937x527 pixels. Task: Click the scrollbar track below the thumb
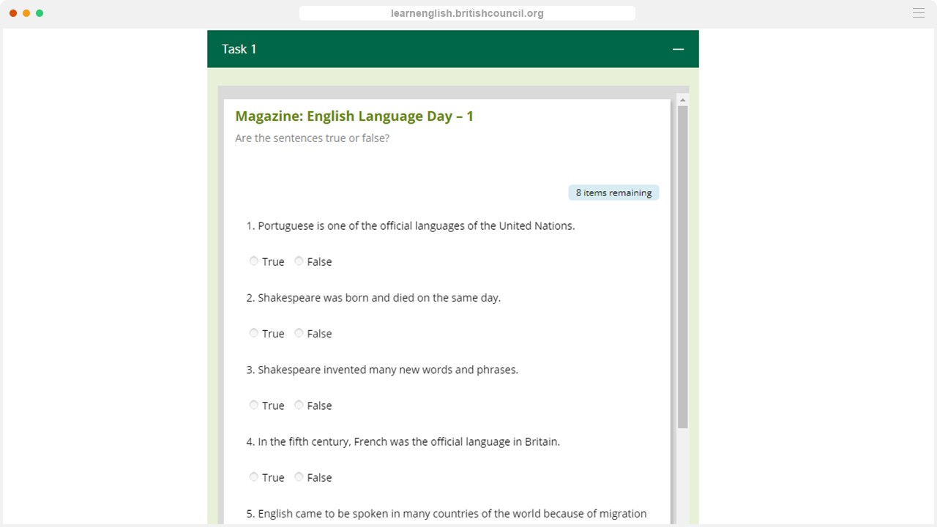coord(682,476)
